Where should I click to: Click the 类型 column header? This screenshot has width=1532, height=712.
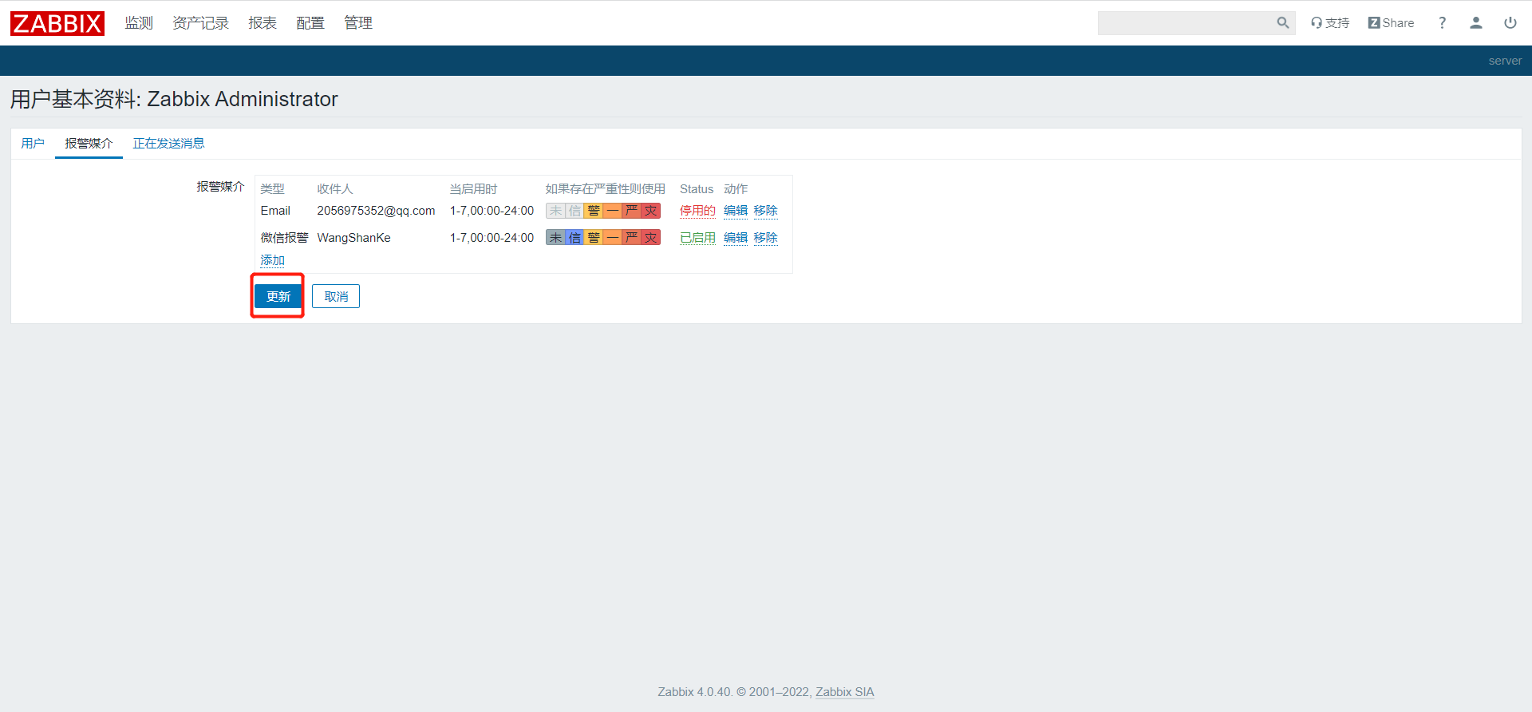click(272, 189)
